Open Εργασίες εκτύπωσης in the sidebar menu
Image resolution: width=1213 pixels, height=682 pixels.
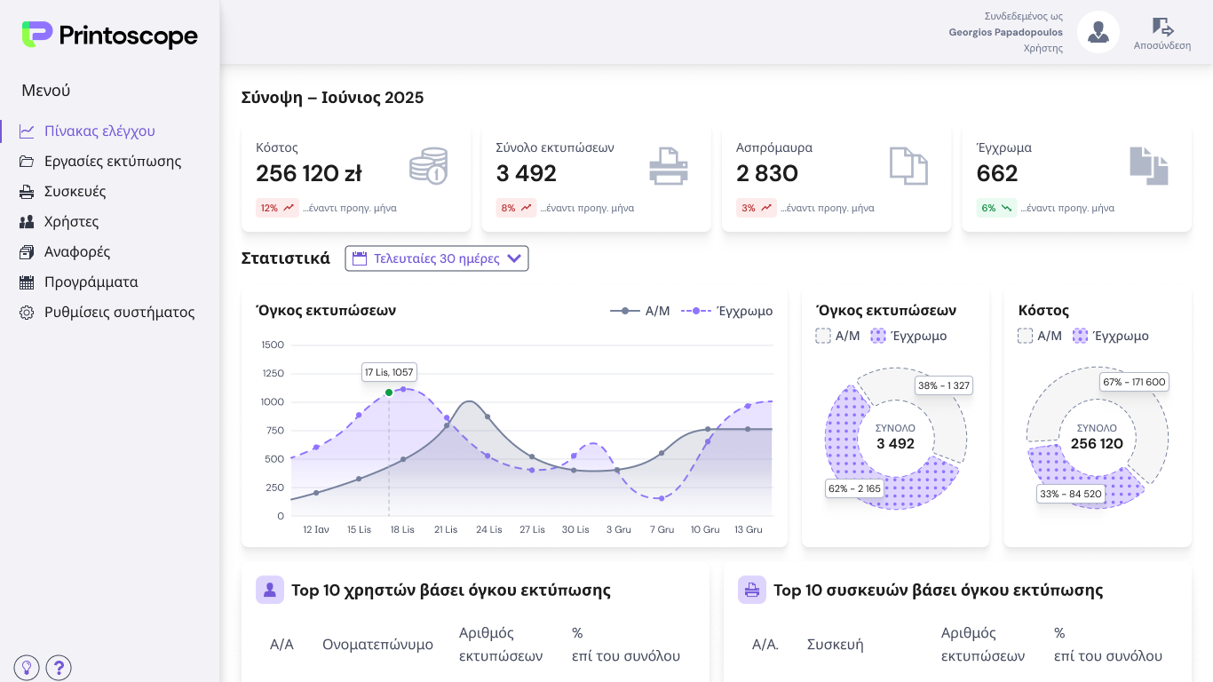click(x=113, y=161)
